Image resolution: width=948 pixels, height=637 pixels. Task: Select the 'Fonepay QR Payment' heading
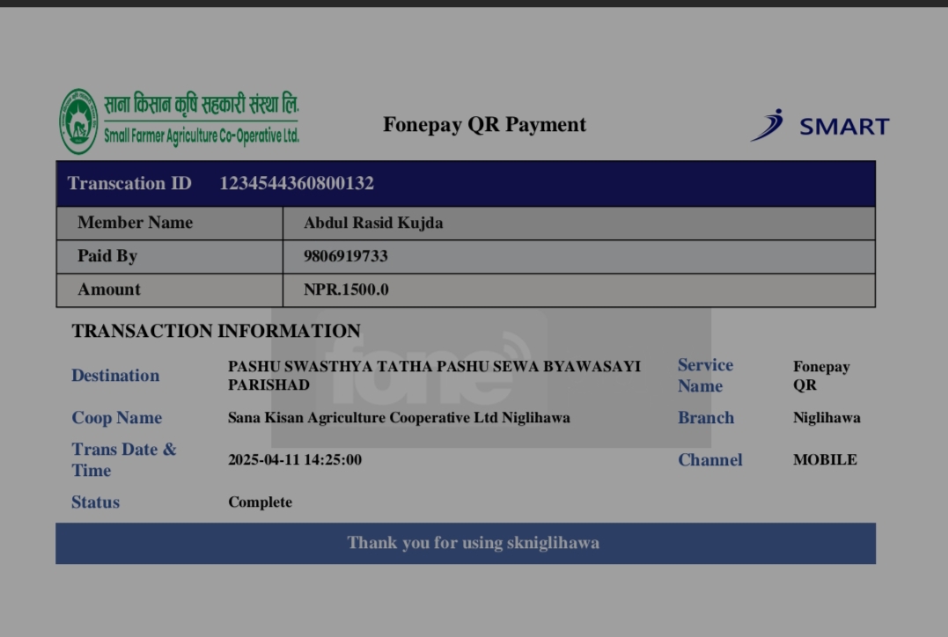click(484, 125)
